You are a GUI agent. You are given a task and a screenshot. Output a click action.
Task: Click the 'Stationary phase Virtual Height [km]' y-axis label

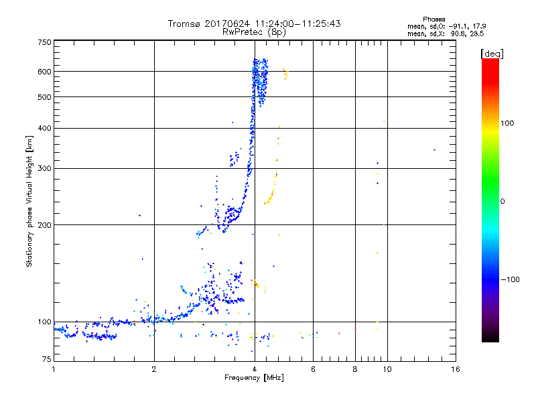pos(29,201)
